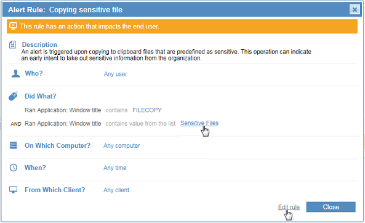This screenshot has height=223, width=365.
Task: Click the From Which Client monitor icon
Action: click(14, 190)
